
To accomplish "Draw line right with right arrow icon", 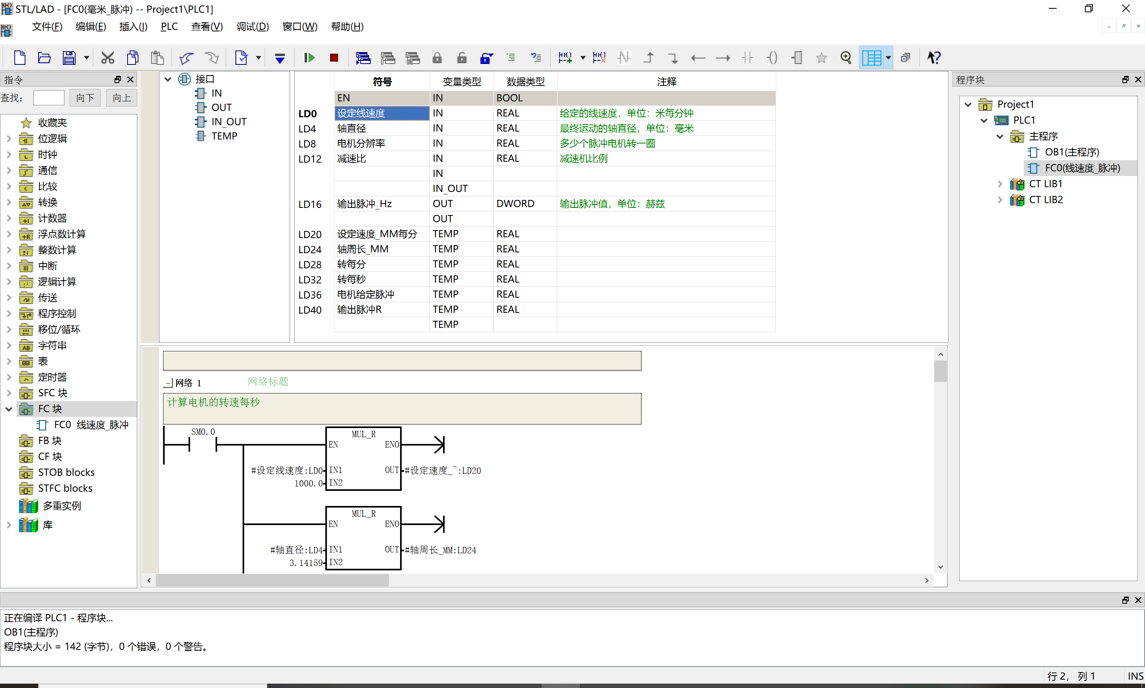I will click(x=723, y=58).
